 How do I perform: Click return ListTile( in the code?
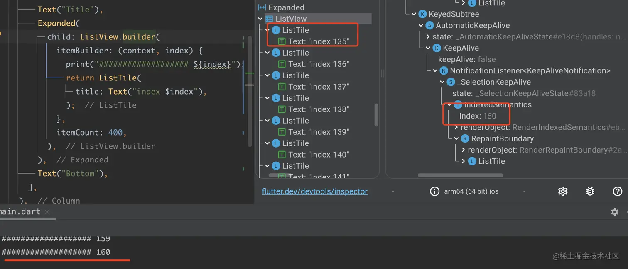[104, 78]
